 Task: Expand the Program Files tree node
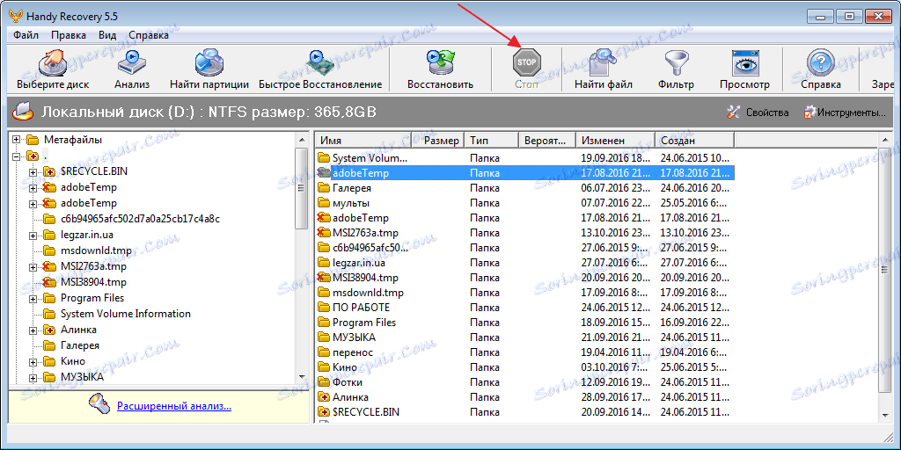coord(33,299)
